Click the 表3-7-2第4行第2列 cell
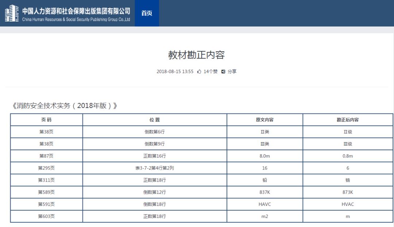 click(155, 168)
